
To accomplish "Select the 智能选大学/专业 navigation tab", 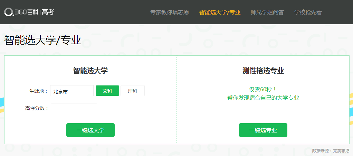I will (220, 12).
